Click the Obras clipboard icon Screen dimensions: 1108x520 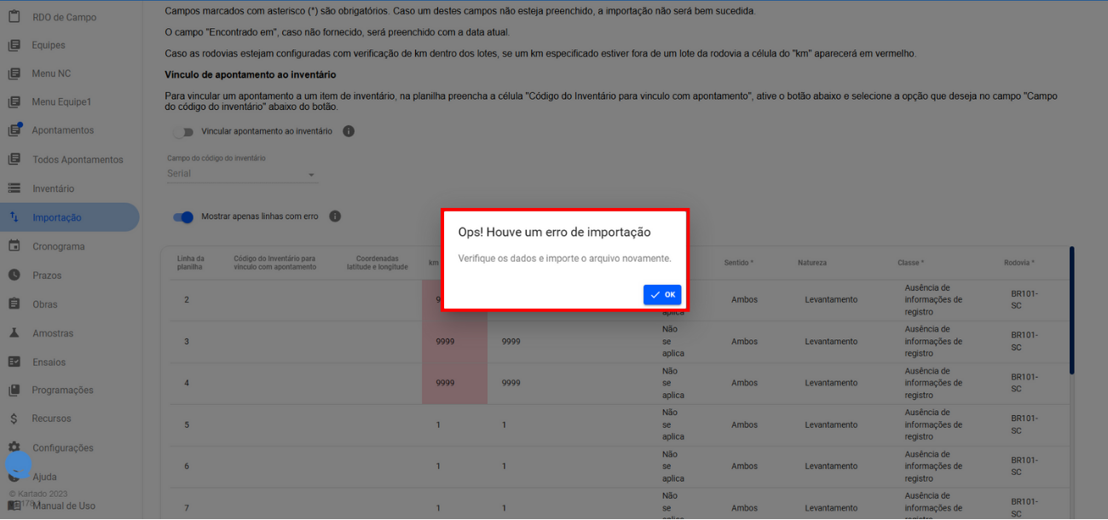[x=14, y=304]
